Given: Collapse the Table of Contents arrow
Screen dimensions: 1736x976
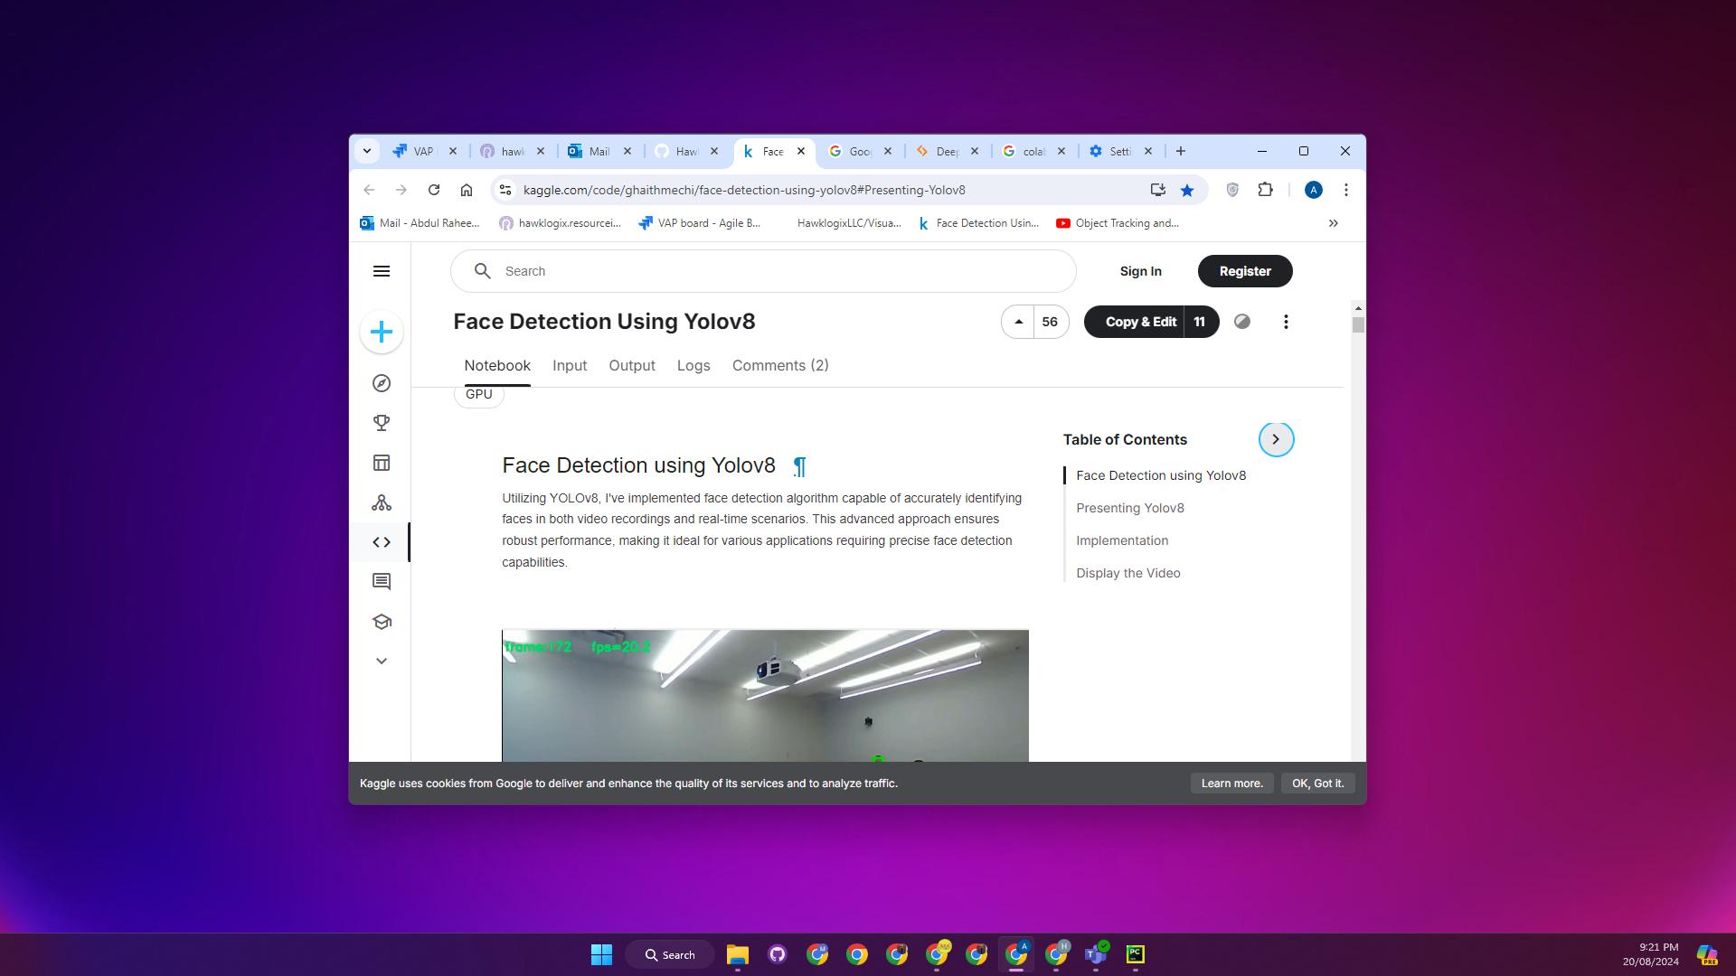Looking at the screenshot, I should pyautogui.click(x=1276, y=439).
